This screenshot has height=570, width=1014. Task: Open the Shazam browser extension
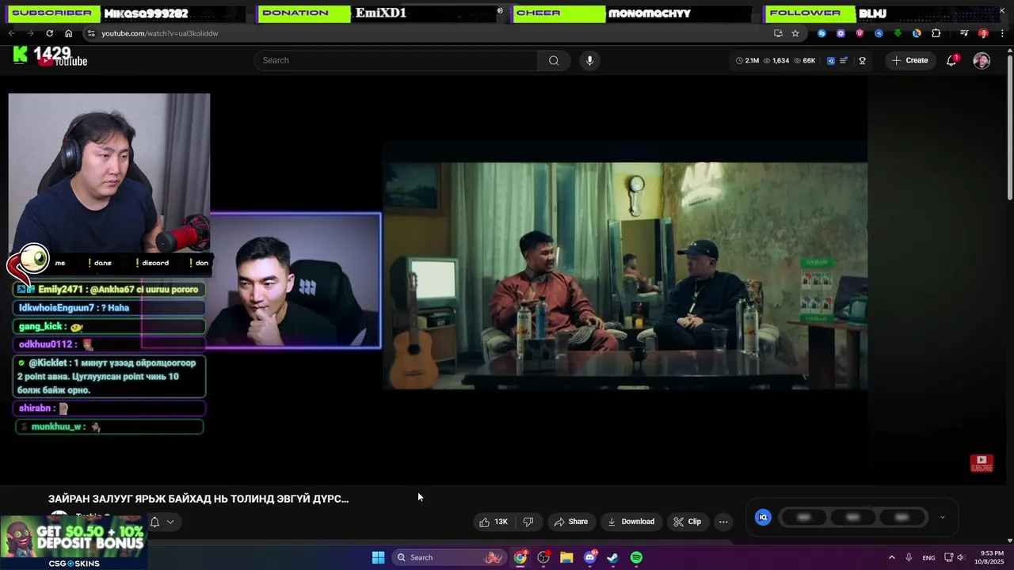click(821, 33)
